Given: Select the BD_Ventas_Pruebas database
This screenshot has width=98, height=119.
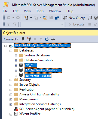Looking at the screenshot, I should tap(38, 76).
